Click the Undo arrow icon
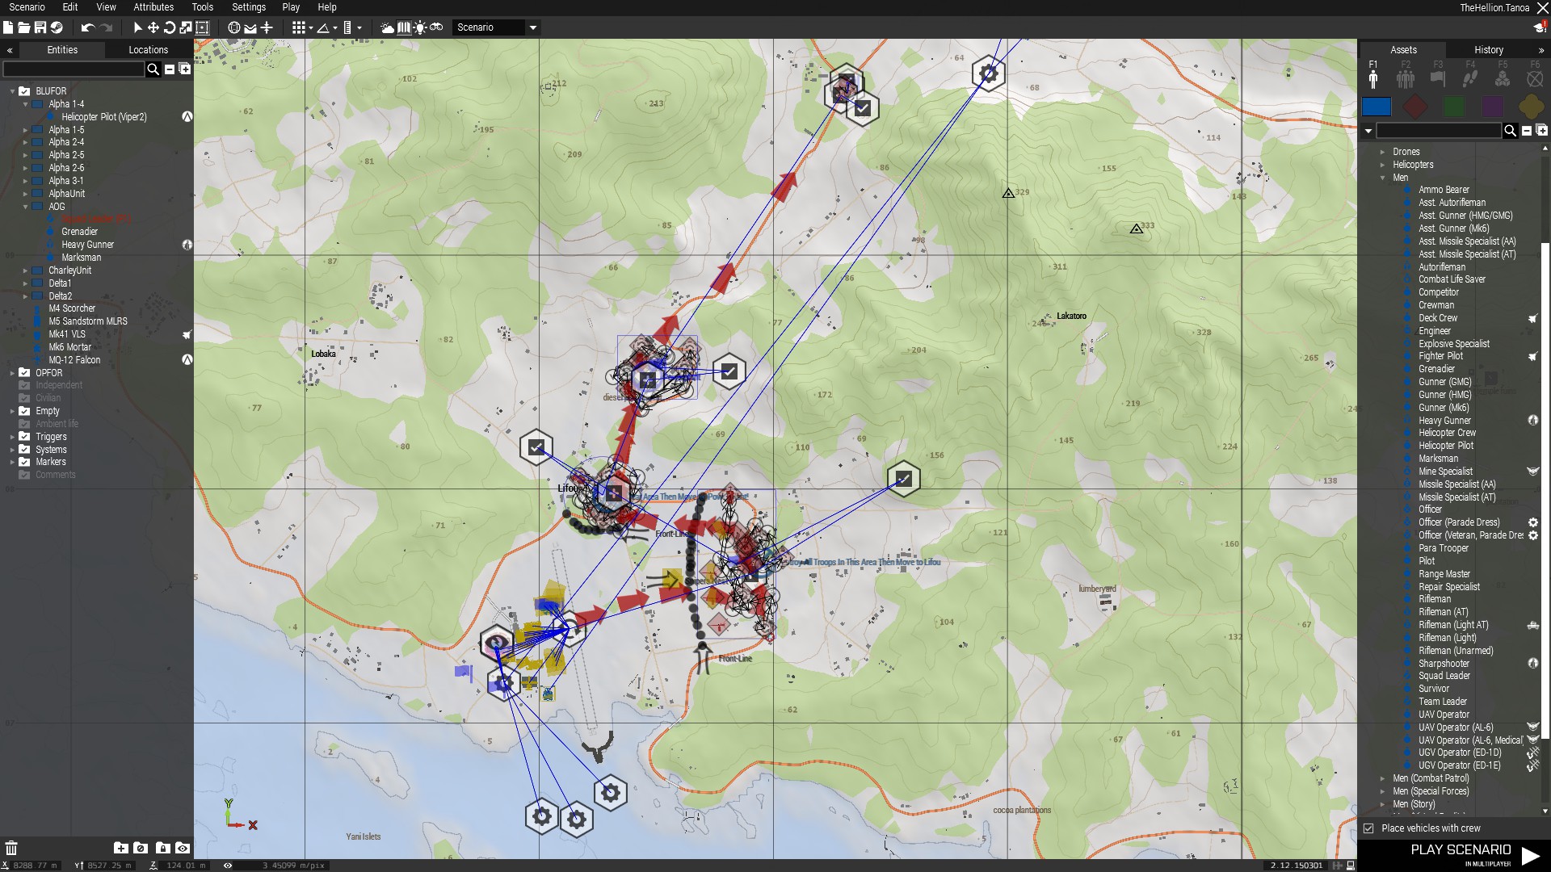The image size is (1551, 872). 87,27
